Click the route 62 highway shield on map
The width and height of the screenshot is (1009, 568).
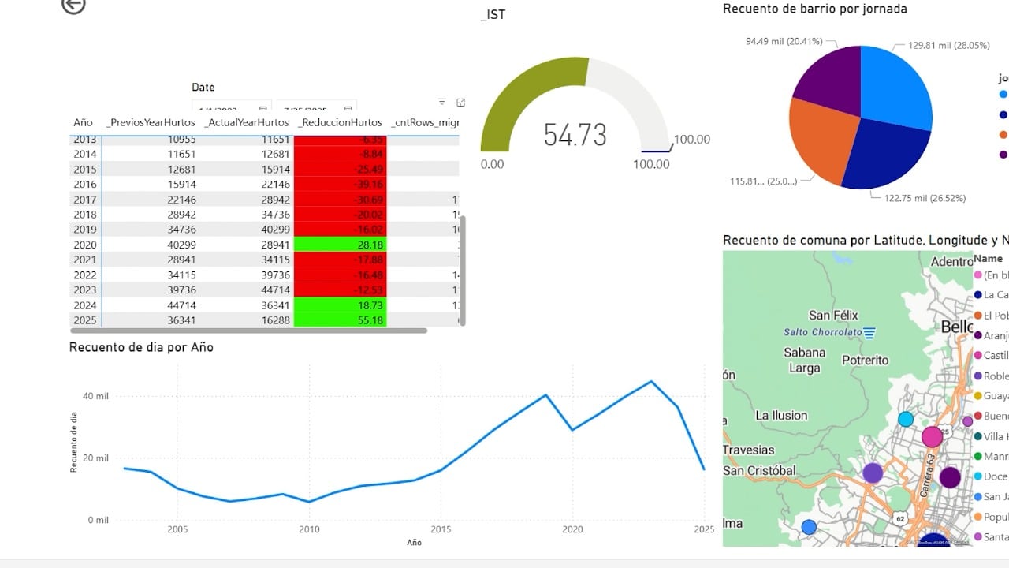[x=900, y=519]
